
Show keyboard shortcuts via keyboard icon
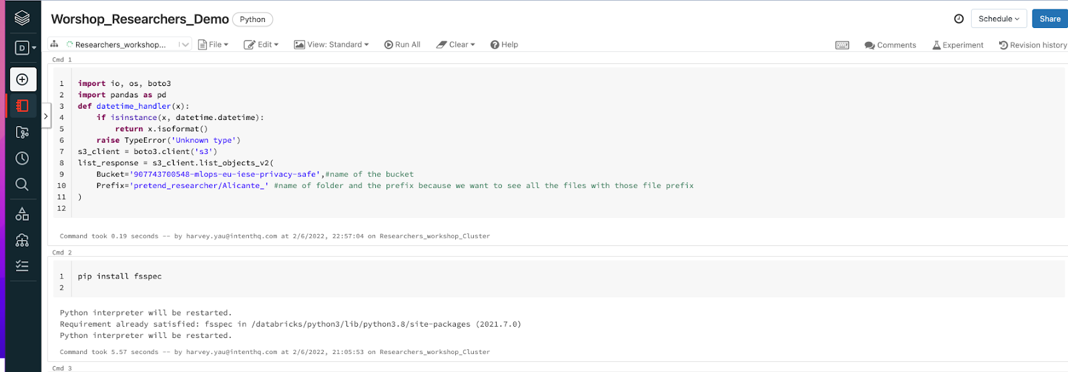click(x=842, y=45)
